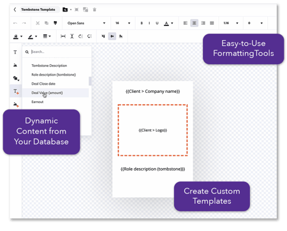Select the dynamic text tool
The width and height of the screenshot is (287, 231).
tap(16, 92)
